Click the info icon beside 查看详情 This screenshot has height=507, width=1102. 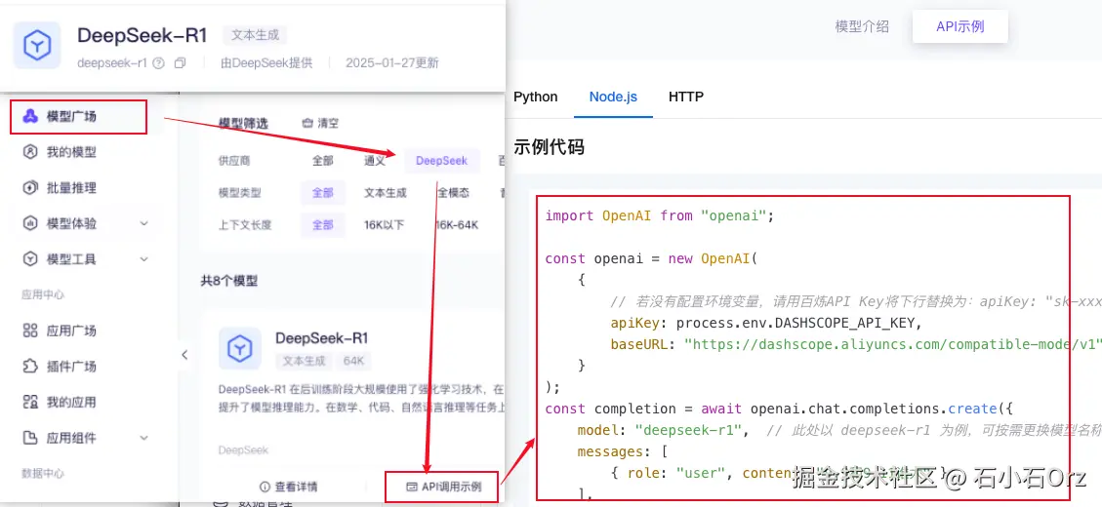click(x=265, y=487)
